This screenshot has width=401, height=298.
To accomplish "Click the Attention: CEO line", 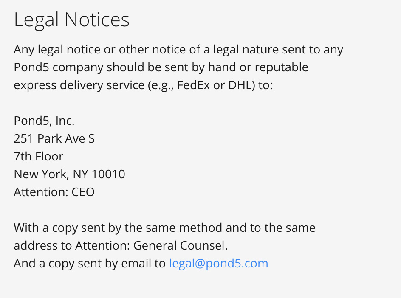I will [54, 192].
